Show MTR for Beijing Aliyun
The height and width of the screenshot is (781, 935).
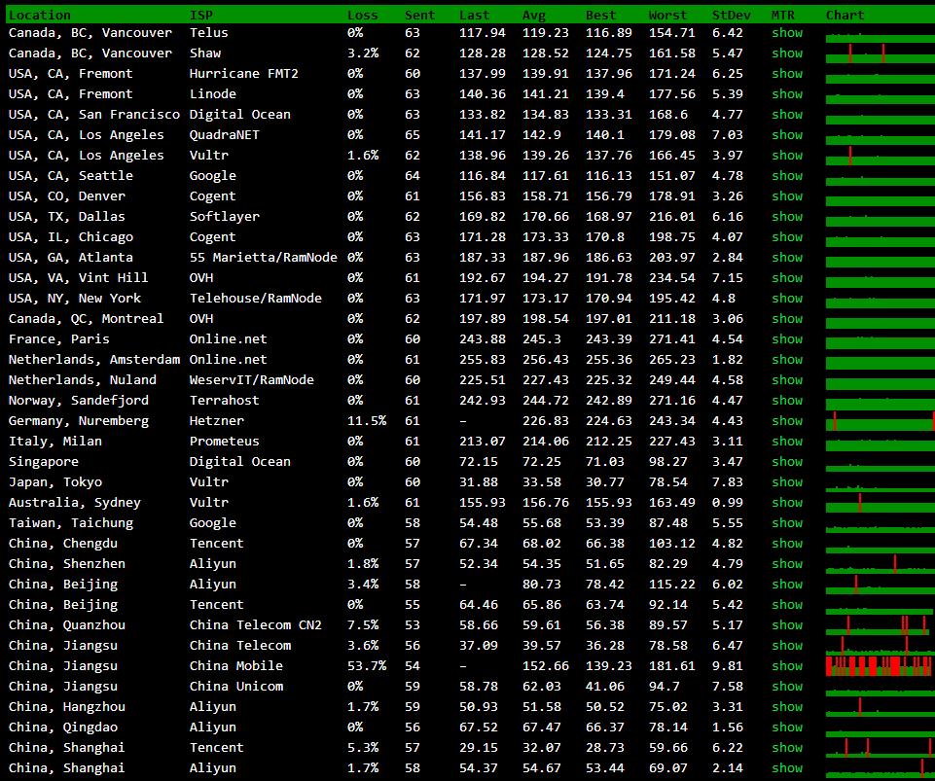tap(787, 585)
